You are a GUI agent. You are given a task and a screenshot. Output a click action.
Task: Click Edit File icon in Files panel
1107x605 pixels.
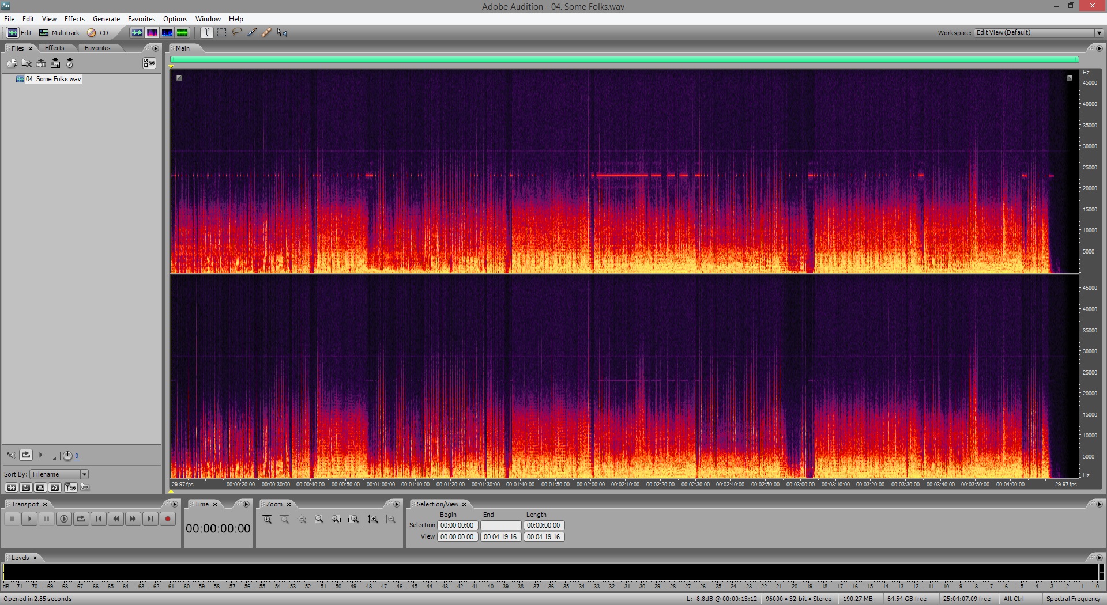(41, 63)
